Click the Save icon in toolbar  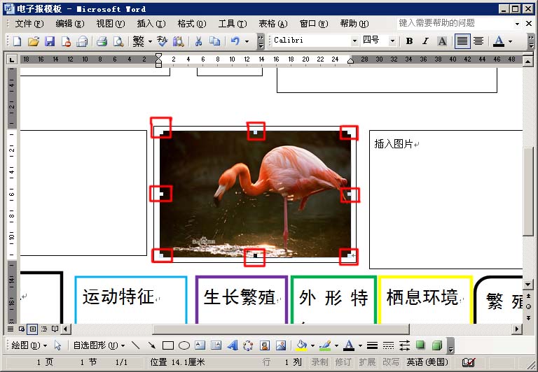50,41
